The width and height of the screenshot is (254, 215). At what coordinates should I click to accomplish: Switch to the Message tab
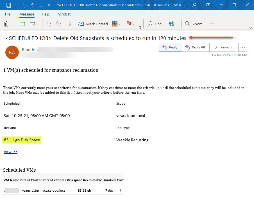(x=27, y=14)
